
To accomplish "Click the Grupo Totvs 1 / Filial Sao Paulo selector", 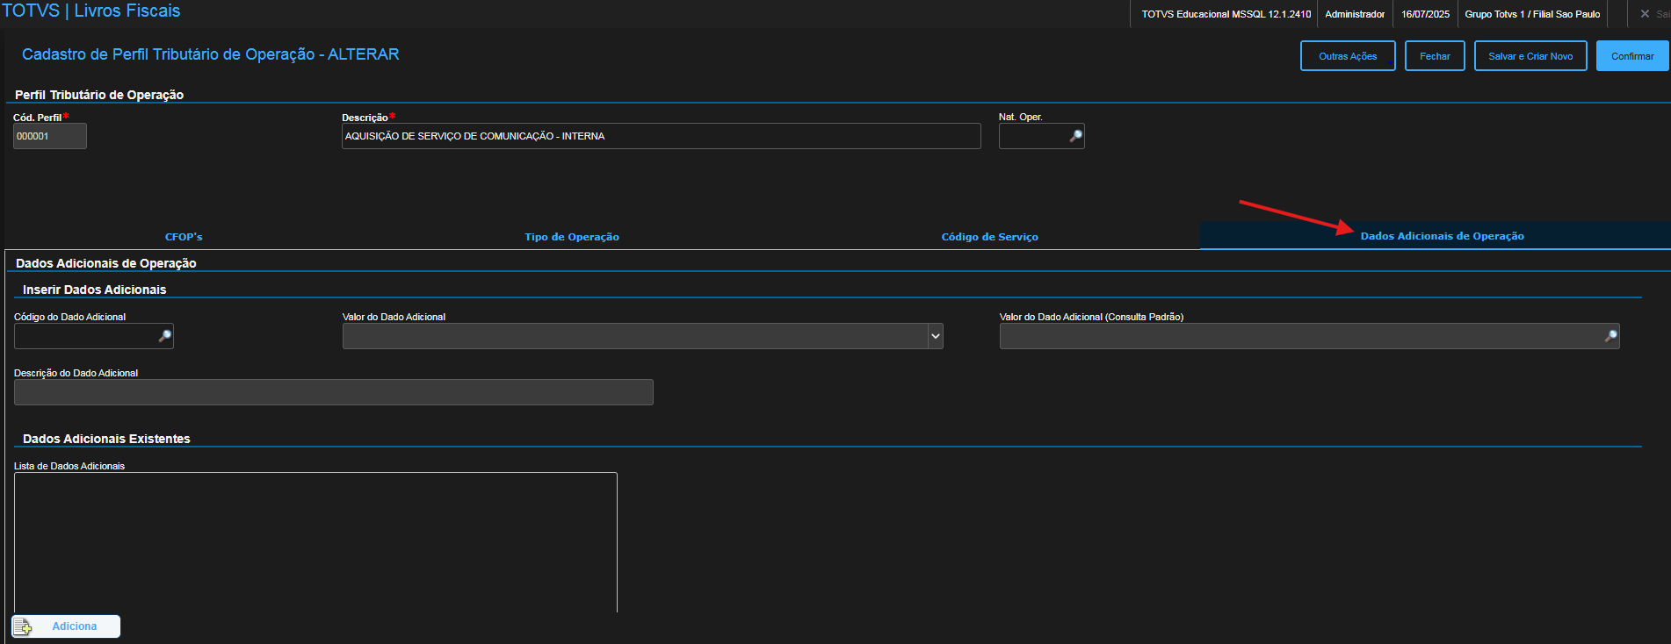I will pos(1531,14).
